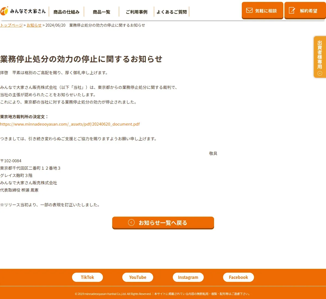This screenshot has height=299, width=326.
Task: Click the breadcrumb date 2024/06/20
Action: click(x=55, y=25)
